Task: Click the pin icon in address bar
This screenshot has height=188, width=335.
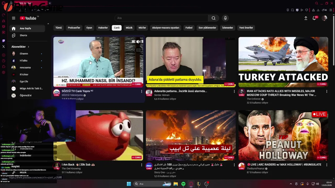Action: 288,10
